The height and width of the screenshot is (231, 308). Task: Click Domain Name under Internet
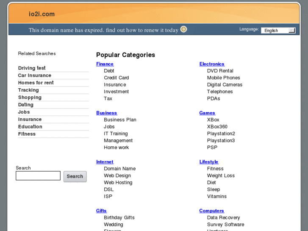tap(120, 169)
